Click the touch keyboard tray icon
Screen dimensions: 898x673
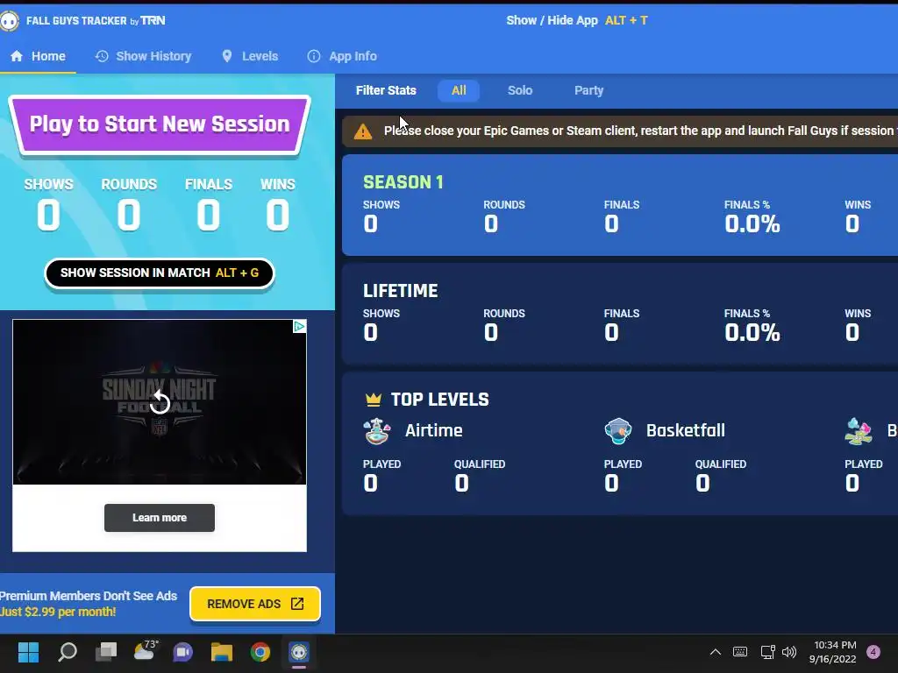pyautogui.click(x=740, y=652)
